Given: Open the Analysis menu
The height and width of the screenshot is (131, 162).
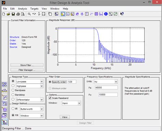Looking at the screenshot, I should point(23,9).
